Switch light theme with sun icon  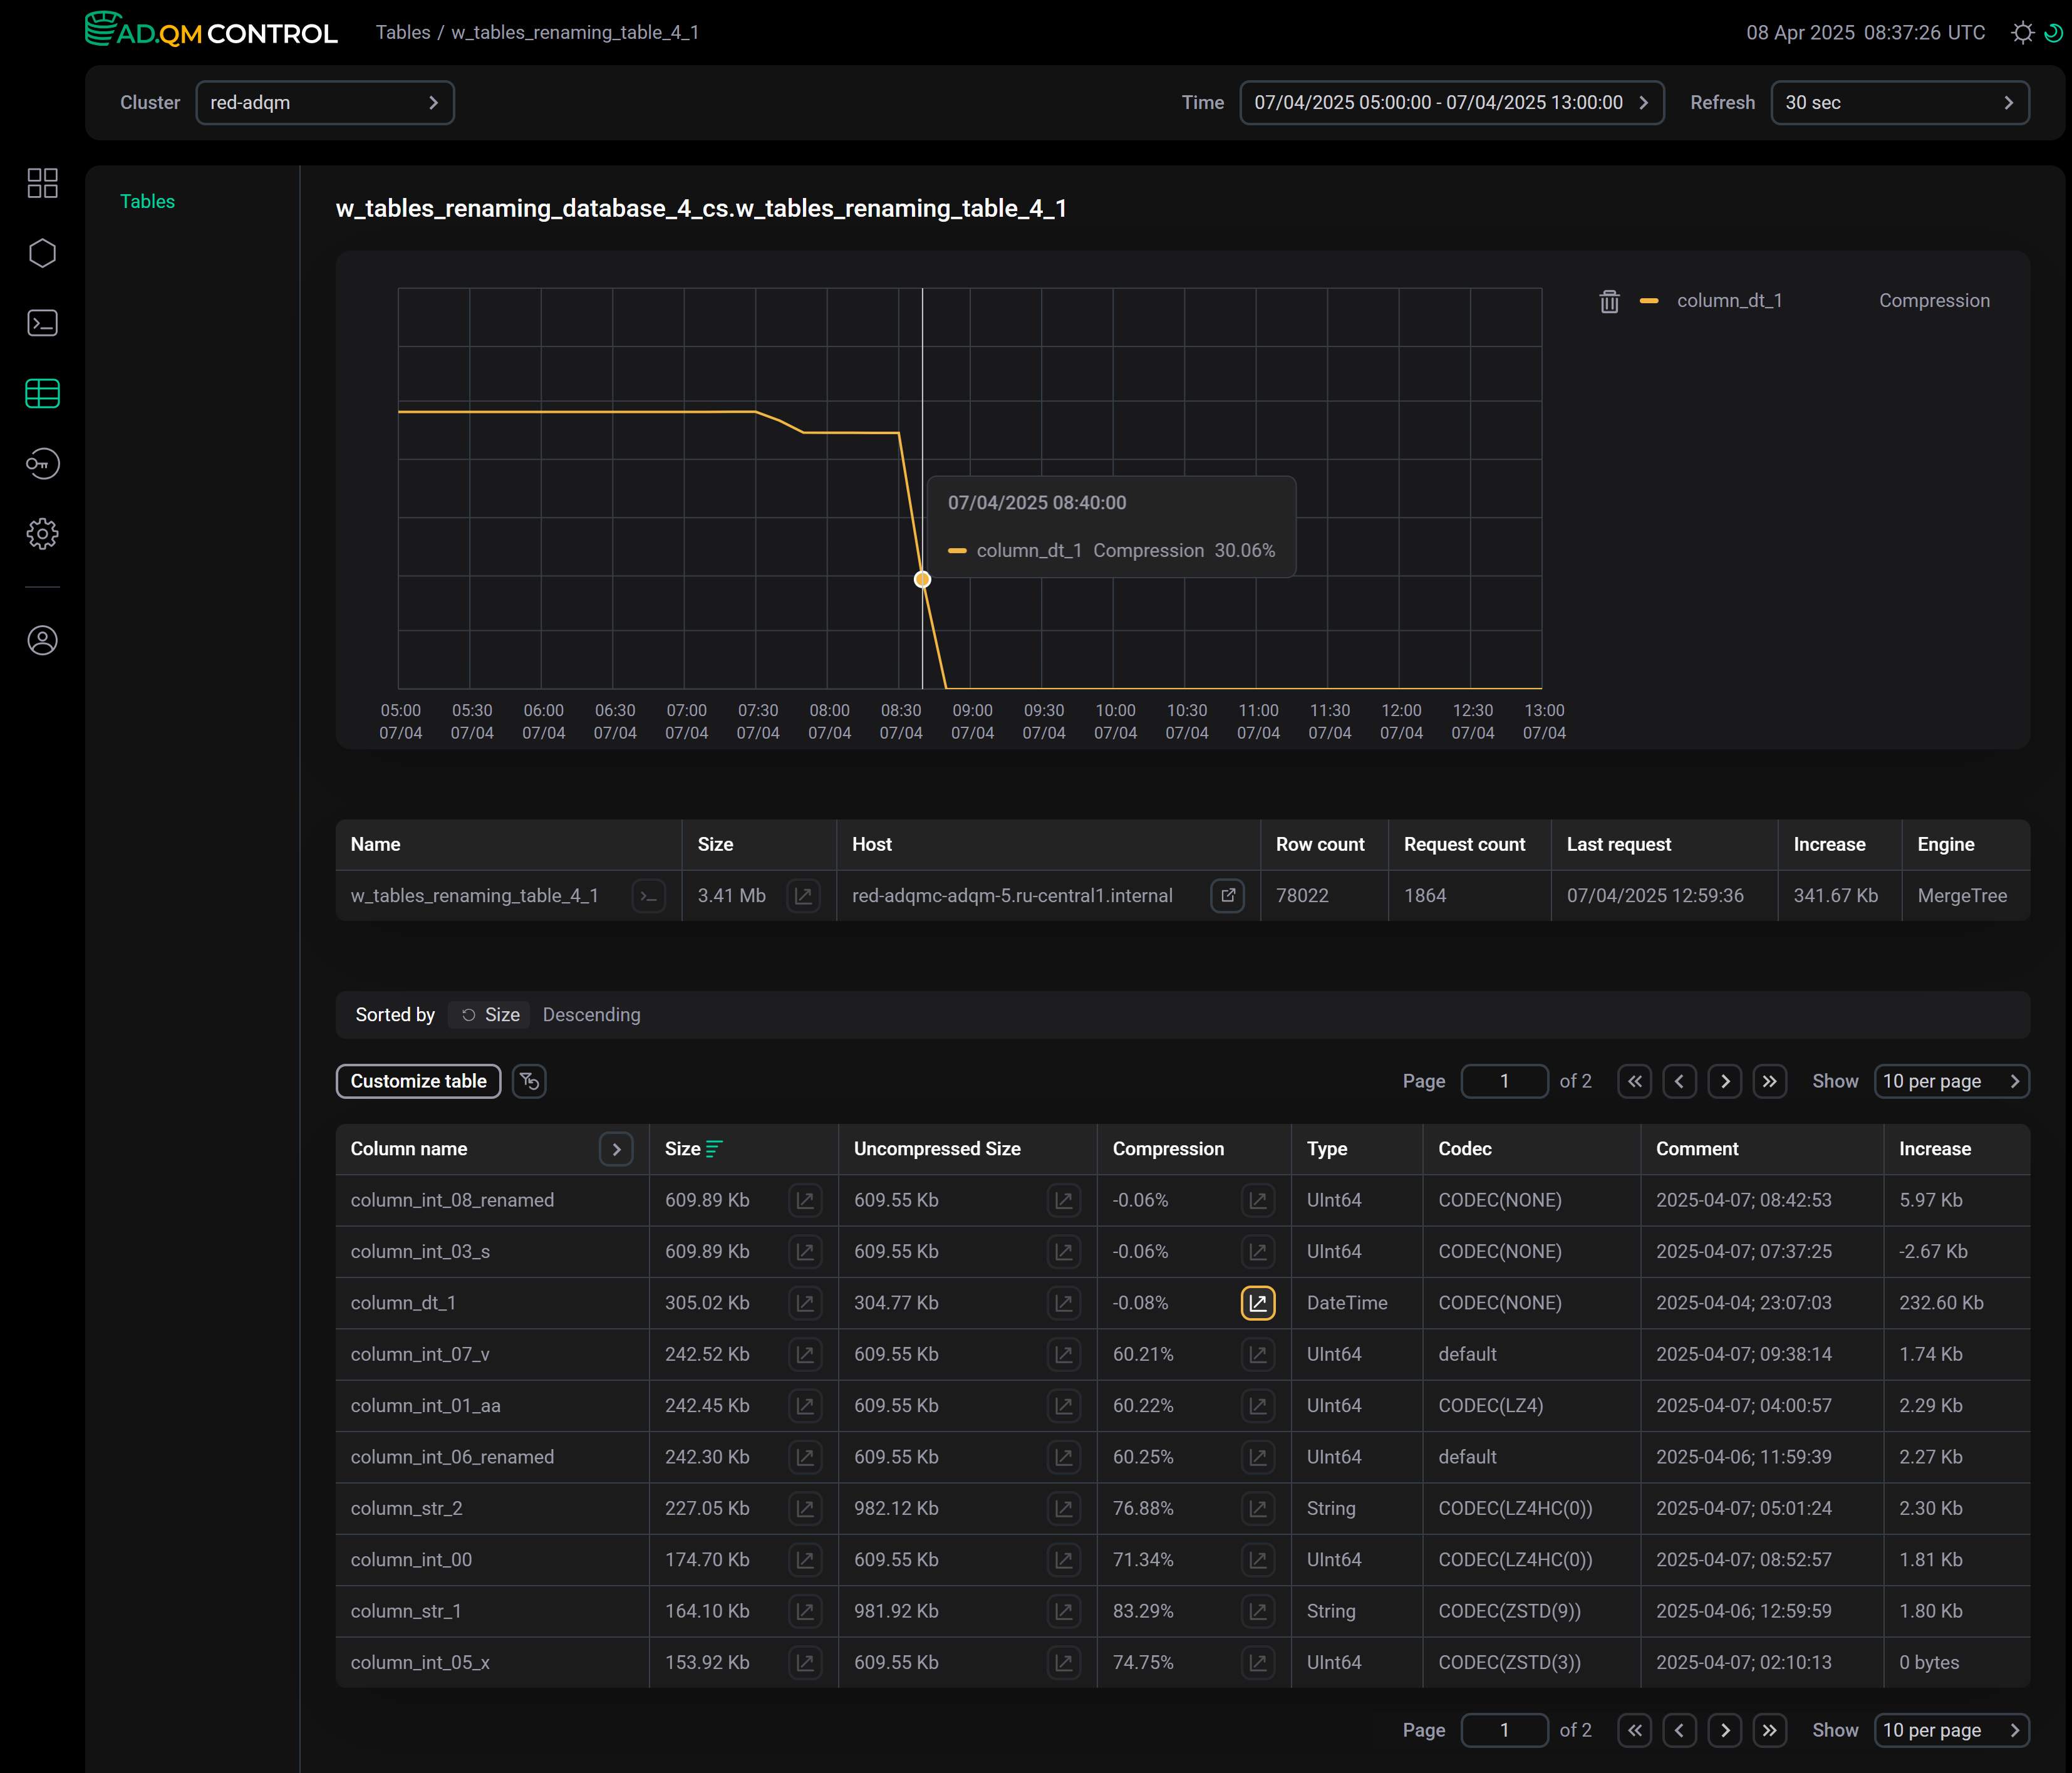[x=2022, y=33]
